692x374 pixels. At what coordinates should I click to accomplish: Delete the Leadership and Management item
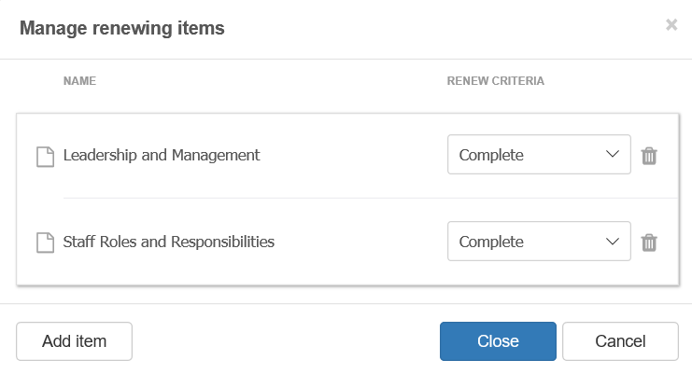pyautogui.click(x=649, y=156)
